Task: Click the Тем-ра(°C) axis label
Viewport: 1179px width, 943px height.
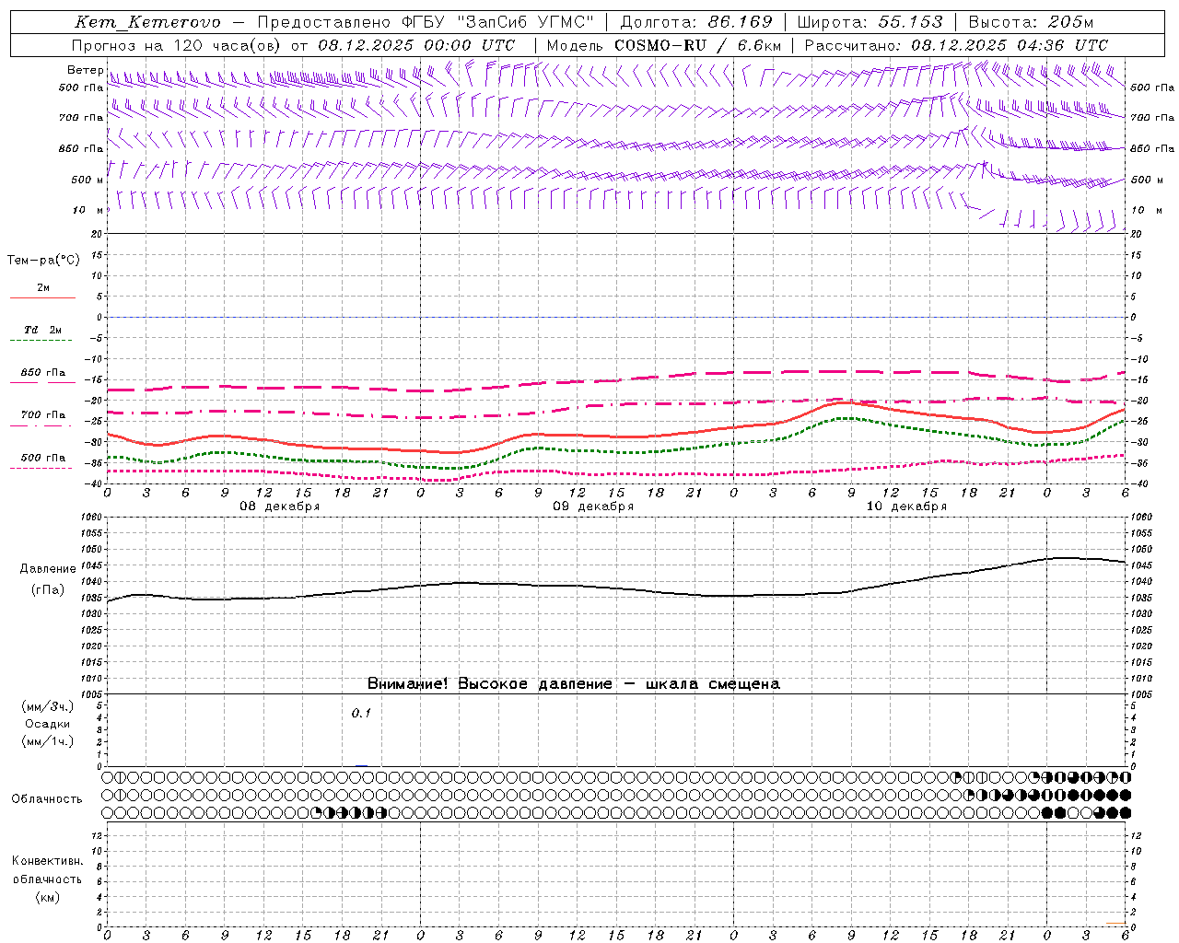Action: (43, 261)
